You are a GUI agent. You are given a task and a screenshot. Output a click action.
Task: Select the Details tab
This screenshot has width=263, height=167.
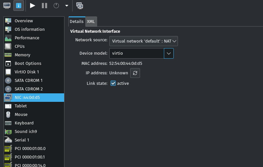(77, 21)
